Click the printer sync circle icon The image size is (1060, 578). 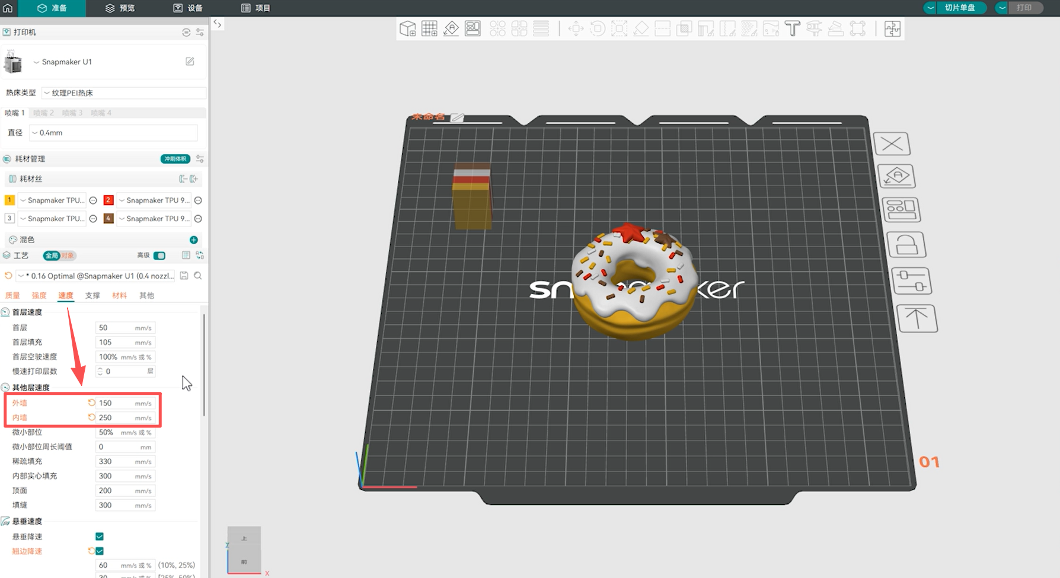click(x=186, y=32)
